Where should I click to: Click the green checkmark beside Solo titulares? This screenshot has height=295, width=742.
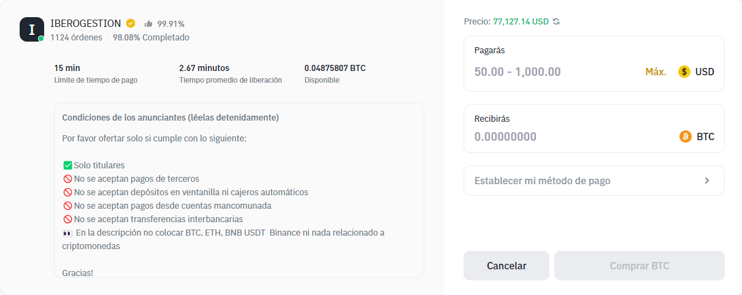(x=67, y=165)
